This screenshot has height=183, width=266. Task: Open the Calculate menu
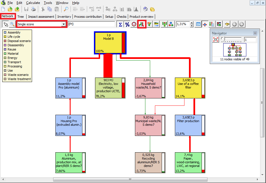[x=33, y=3]
